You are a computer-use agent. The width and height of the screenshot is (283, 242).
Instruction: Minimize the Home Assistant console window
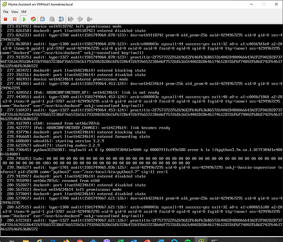coord(251,4)
